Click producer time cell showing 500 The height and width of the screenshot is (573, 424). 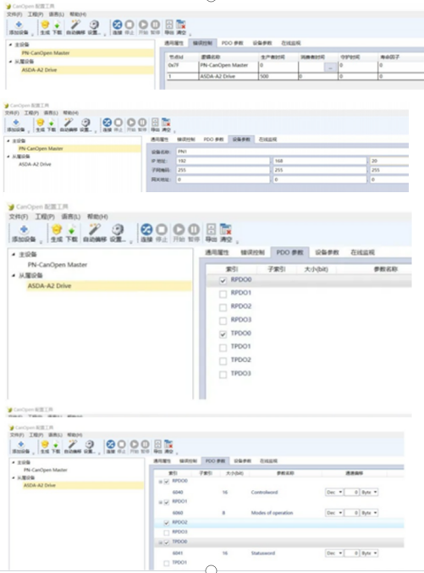point(278,76)
